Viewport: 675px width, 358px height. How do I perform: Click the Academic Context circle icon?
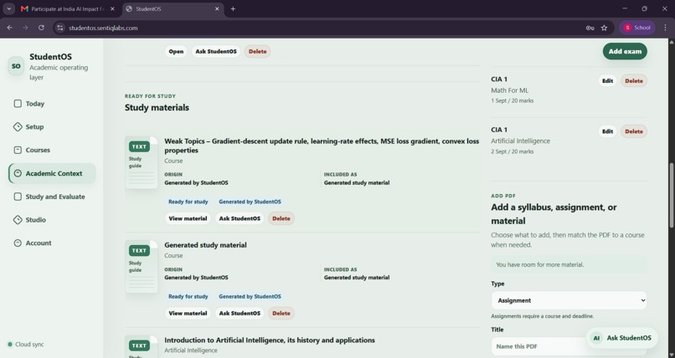click(18, 173)
